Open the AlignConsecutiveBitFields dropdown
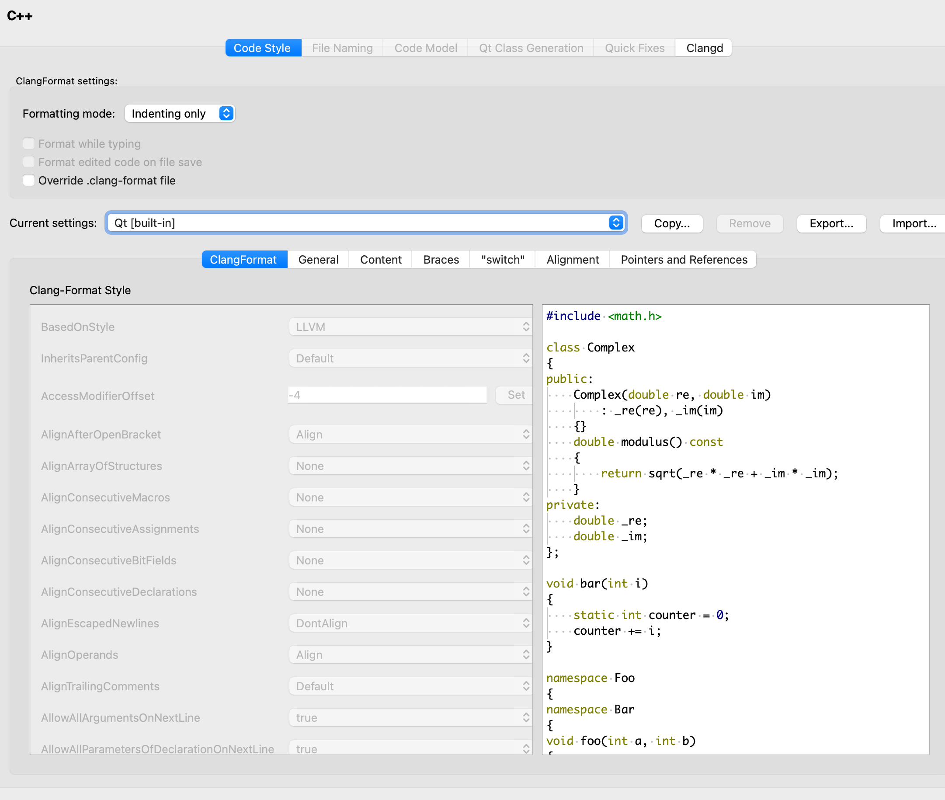The height and width of the screenshot is (800, 945). click(410, 560)
